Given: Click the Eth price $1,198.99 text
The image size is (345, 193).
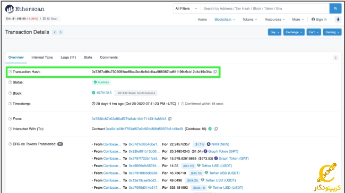Looking at the screenshot, I should [19, 19].
